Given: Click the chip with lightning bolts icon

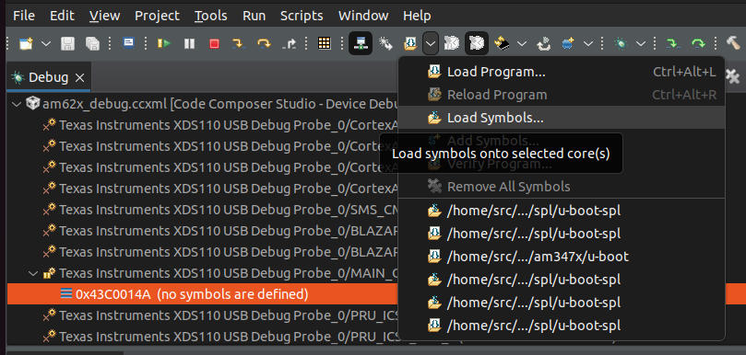Looking at the screenshot, I should 503,43.
